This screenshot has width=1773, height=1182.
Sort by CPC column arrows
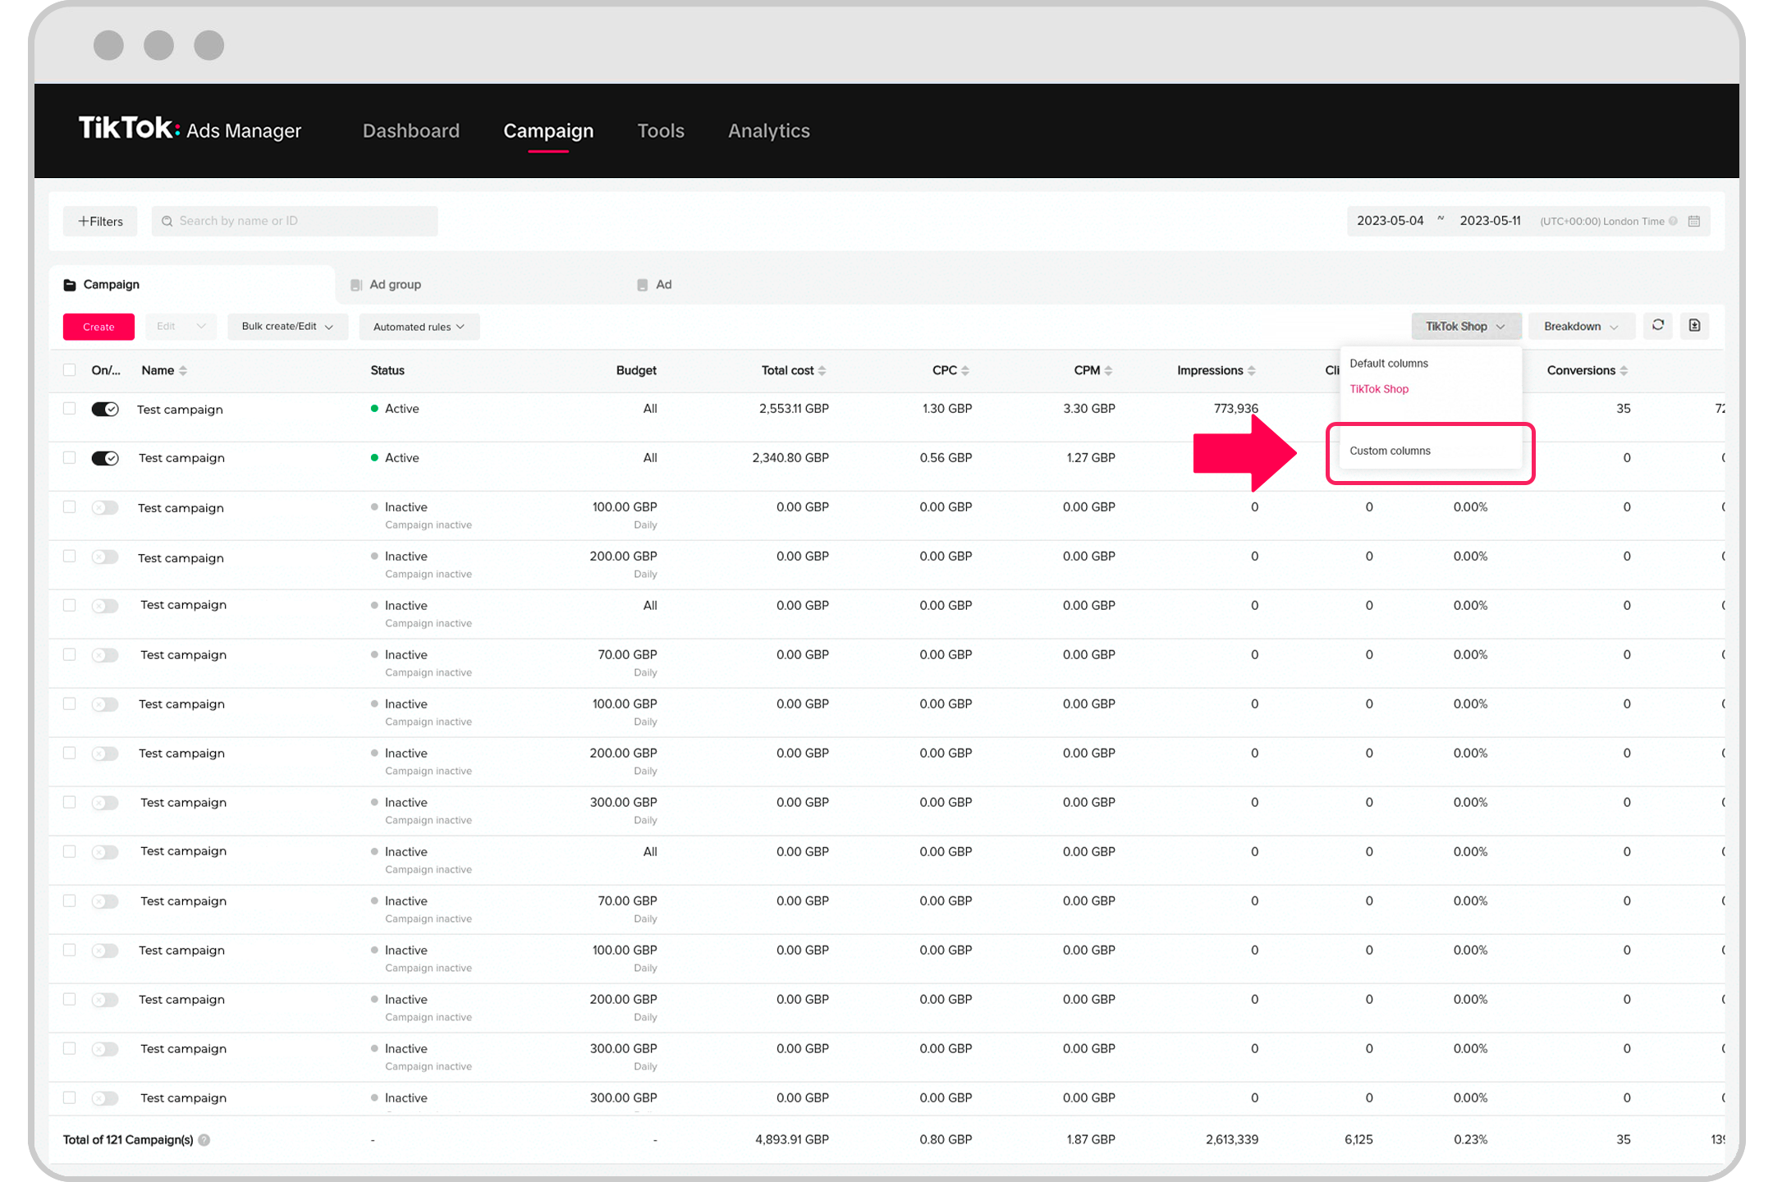[x=965, y=371]
